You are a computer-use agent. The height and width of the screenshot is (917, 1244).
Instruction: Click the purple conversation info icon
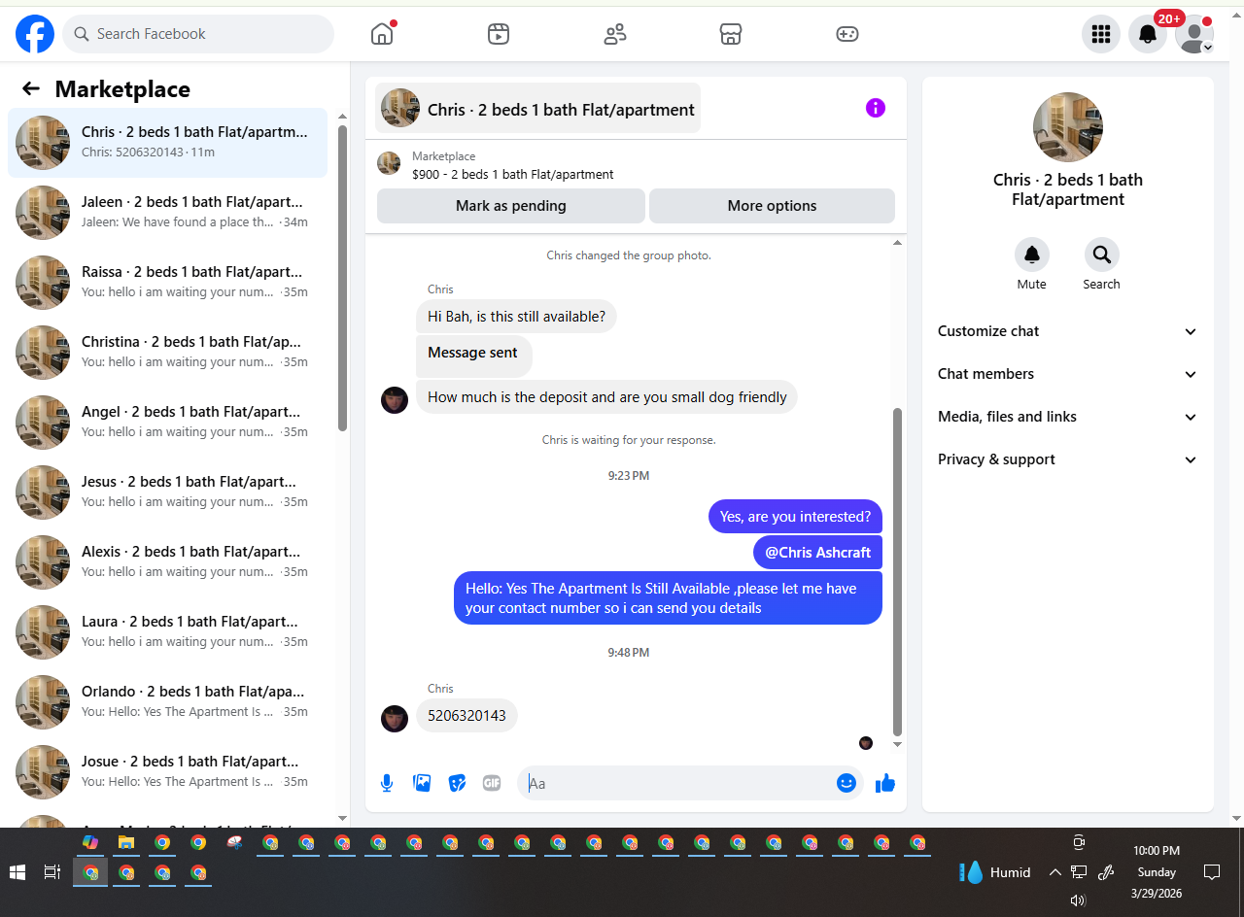[x=876, y=108]
